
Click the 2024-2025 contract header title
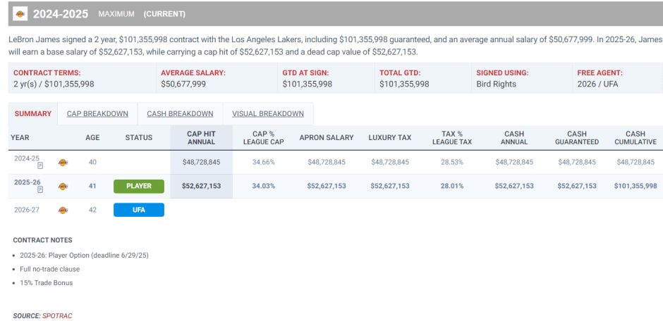point(61,14)
